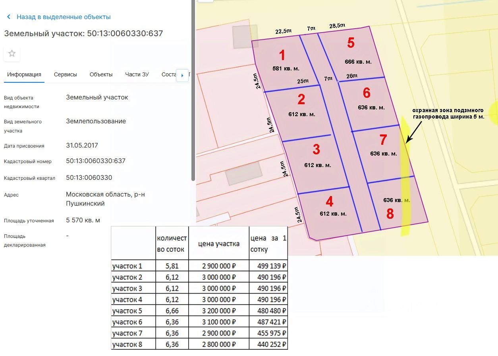Click the sotka count cell 6,66
The height and width of the screenshot is (356, 498).
point(172,311)
